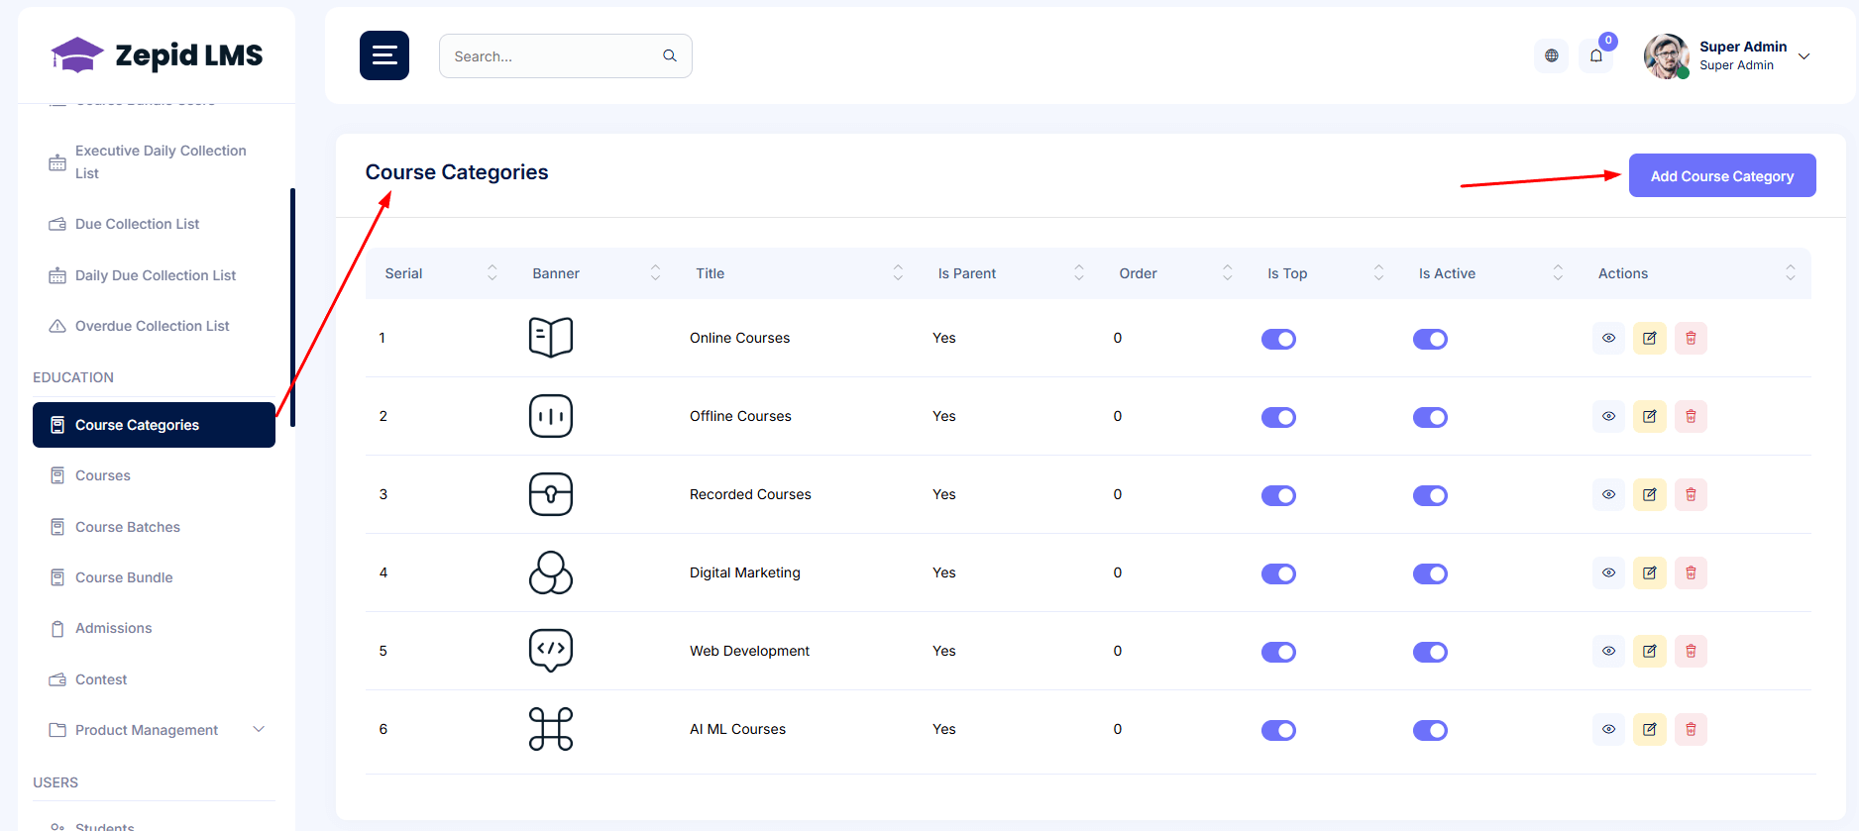Open Course Batches page
Image resolution: width=1859 pixels, height=831 pixels.
(x=154, y=527)
